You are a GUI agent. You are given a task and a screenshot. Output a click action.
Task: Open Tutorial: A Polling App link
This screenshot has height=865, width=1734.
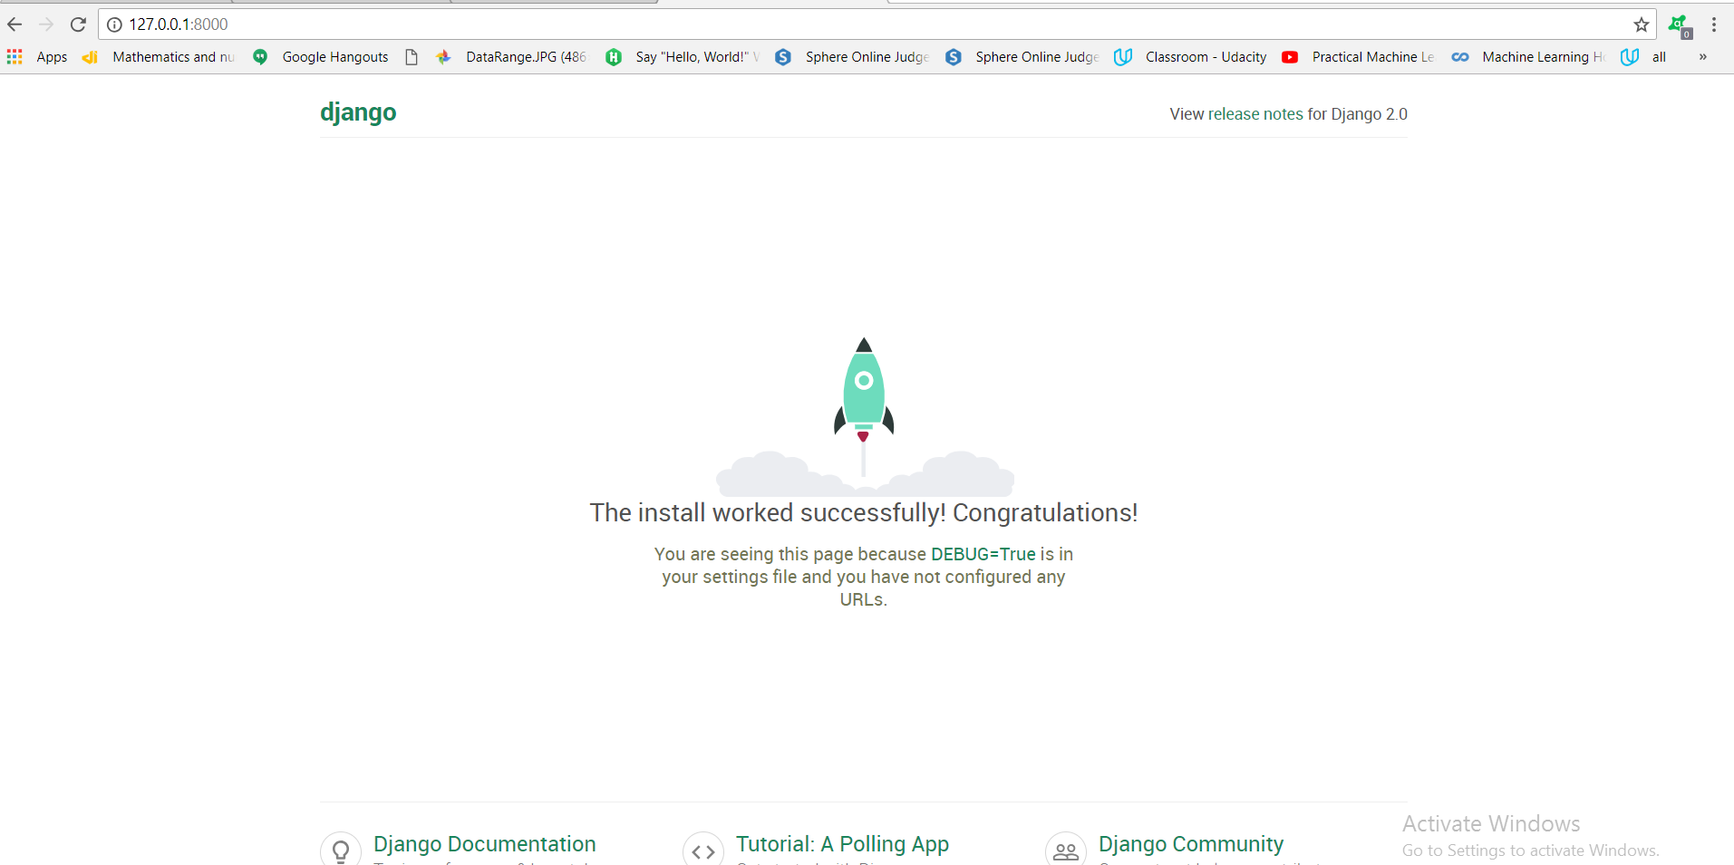[x=842, y=844]
